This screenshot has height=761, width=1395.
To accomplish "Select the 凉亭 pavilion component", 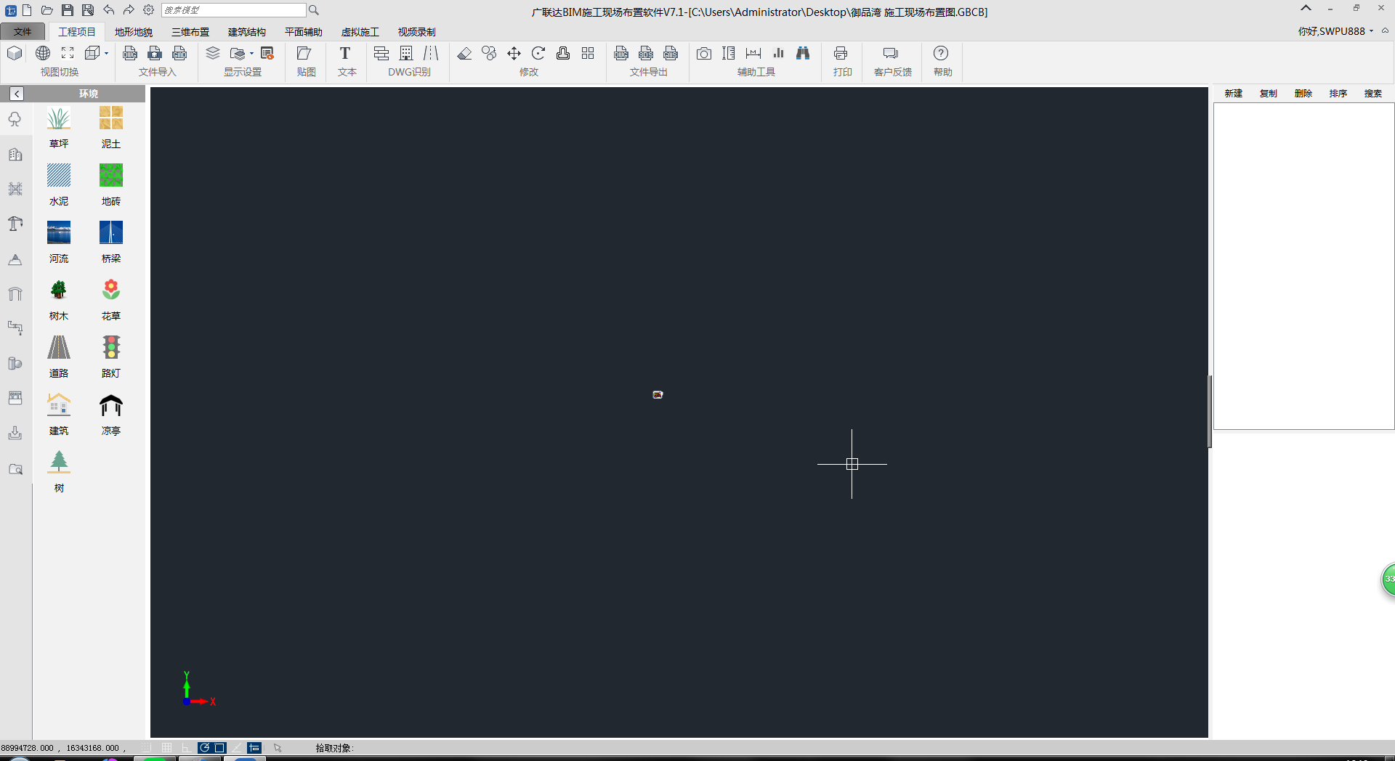I will click(111, 415).
